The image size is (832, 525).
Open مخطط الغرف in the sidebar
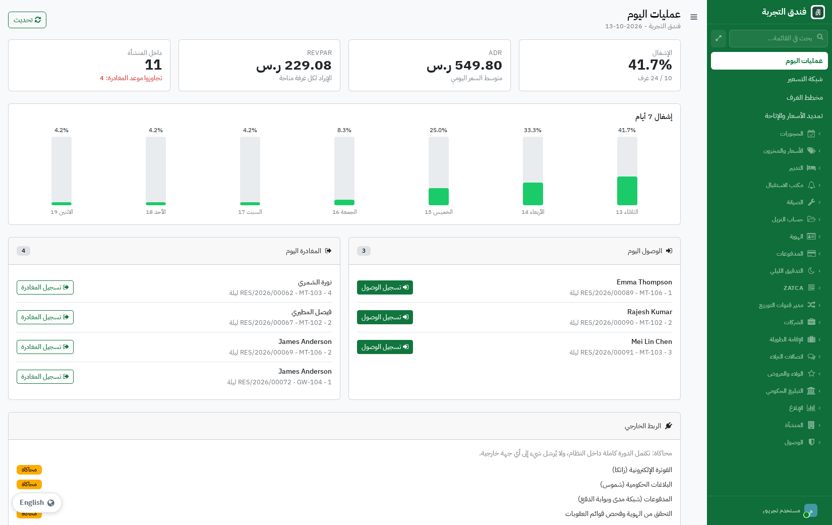769,97
